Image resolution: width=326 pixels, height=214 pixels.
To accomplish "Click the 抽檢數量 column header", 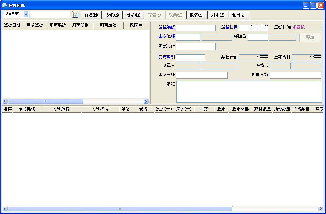I will (x=282, y=109).
